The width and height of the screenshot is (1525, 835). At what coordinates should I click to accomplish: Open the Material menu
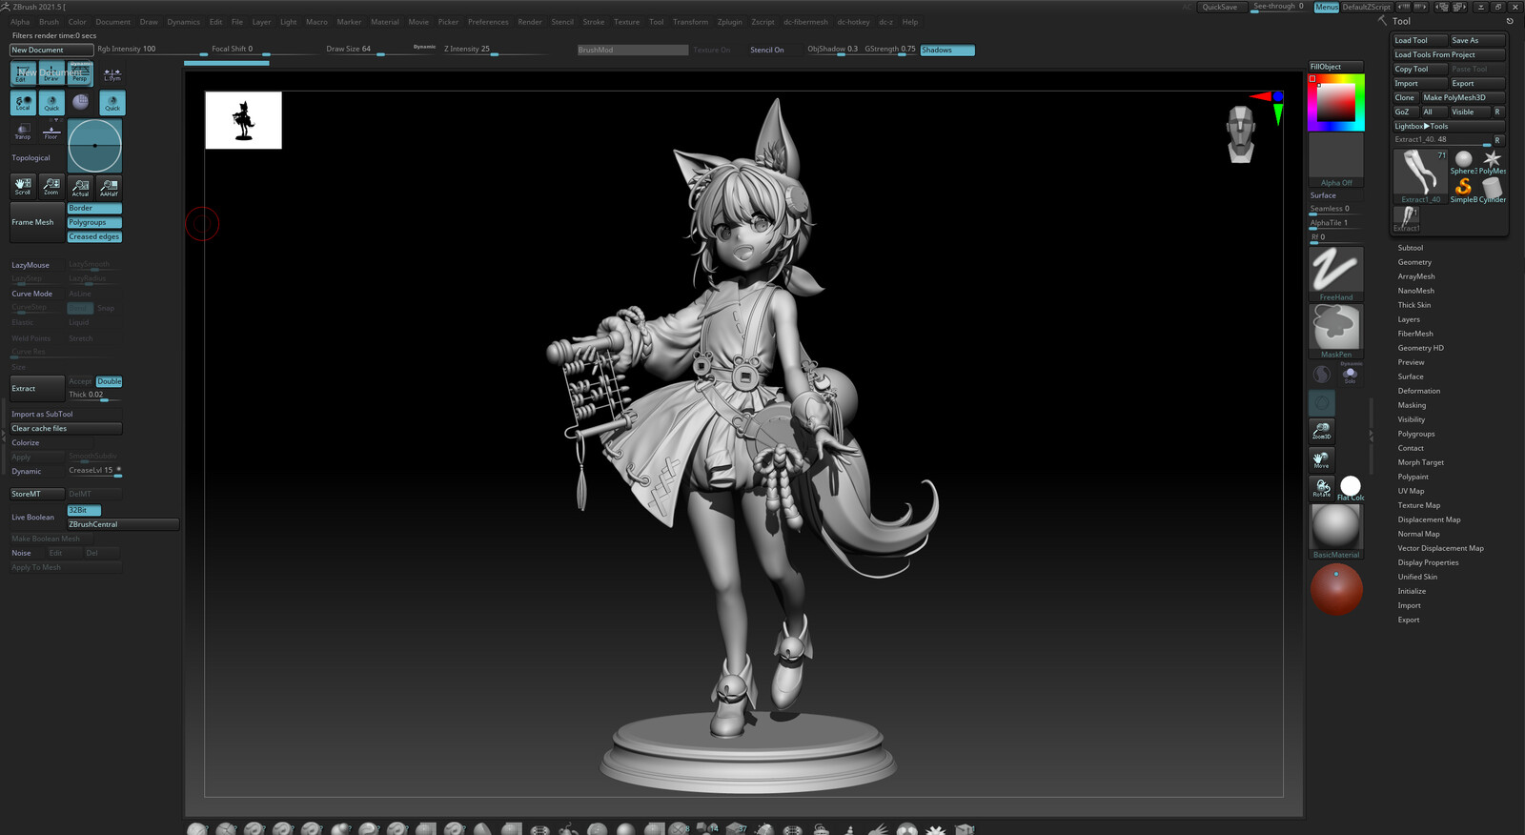coord(384,22)
